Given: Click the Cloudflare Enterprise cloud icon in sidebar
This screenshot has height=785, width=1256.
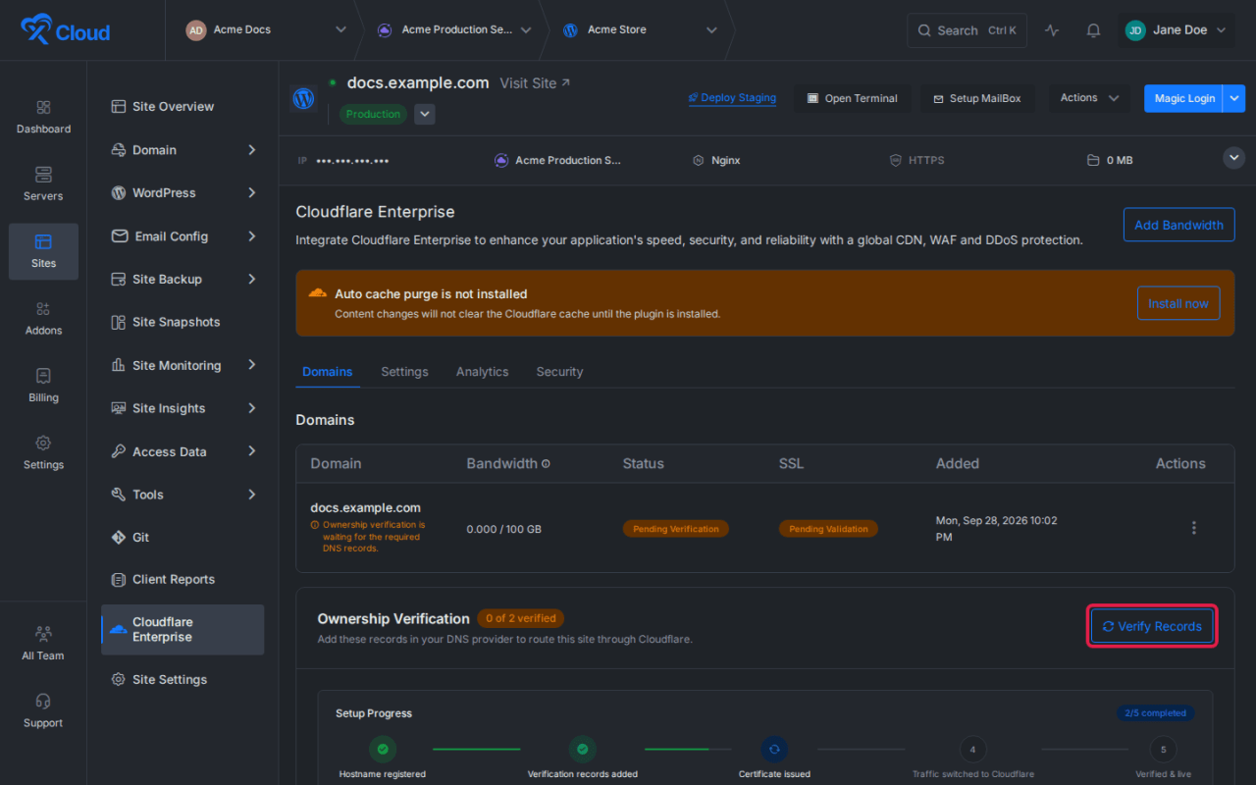Looking at the screenshot, I should 118,629.
